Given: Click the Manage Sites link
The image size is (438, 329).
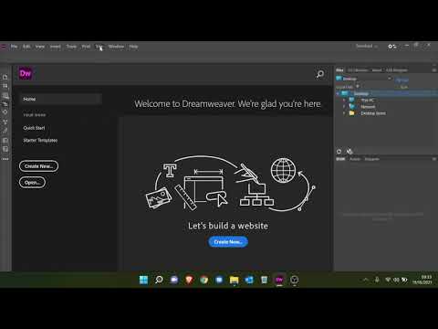Looking at the screenshot, I should (x=402, y=80).
